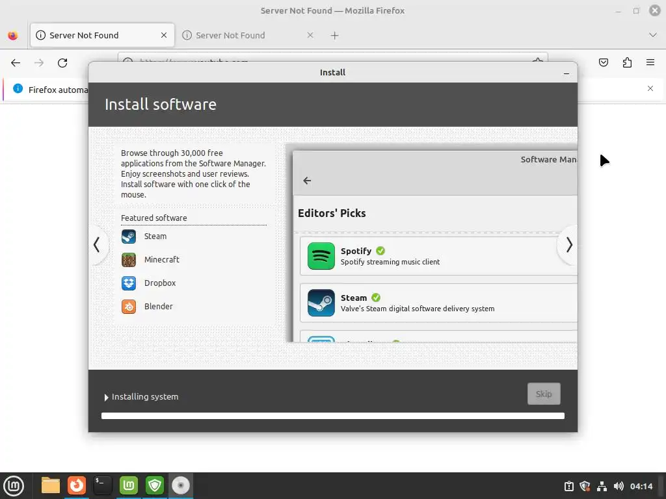Click the Minecraft icon in Featured software

(129, 260)
